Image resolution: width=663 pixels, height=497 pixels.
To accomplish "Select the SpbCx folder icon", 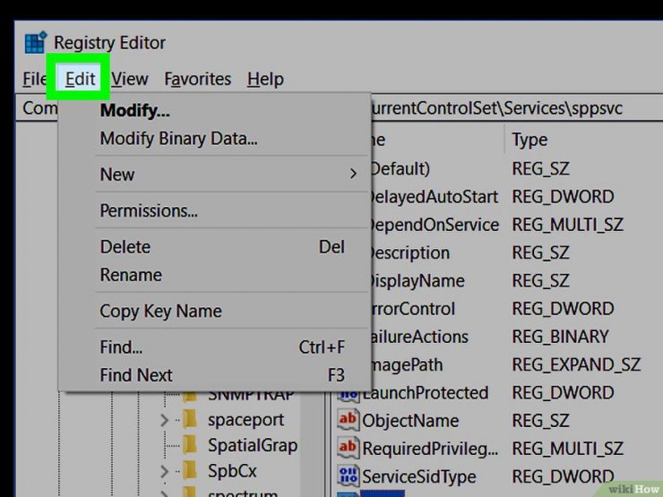I will (189, 470).
